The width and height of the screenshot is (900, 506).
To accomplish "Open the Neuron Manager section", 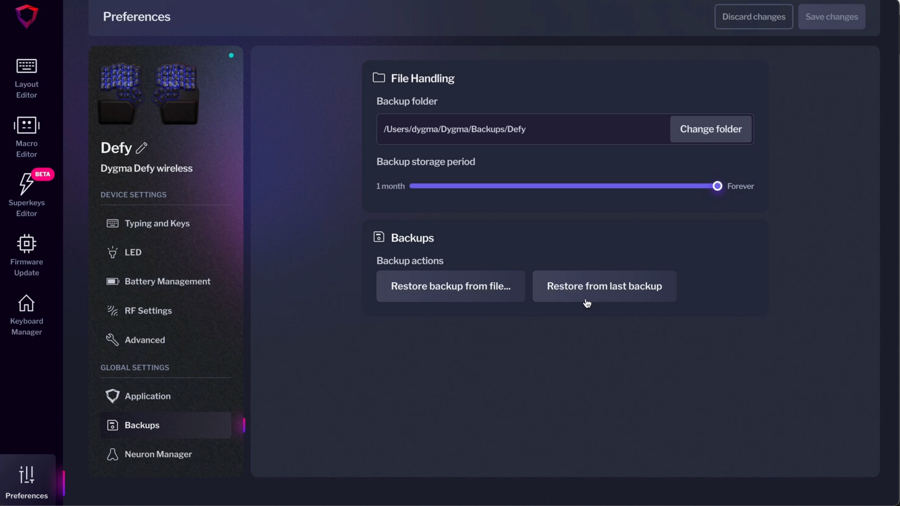I will click(158, 455).
